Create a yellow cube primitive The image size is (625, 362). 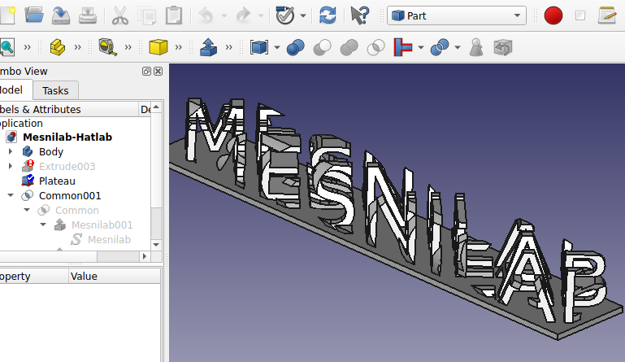click(x=158, y=47)
